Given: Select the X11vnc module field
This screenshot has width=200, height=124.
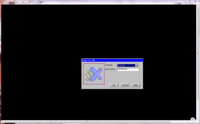Looking at the screenshot, I should click(x=126, y=65).
